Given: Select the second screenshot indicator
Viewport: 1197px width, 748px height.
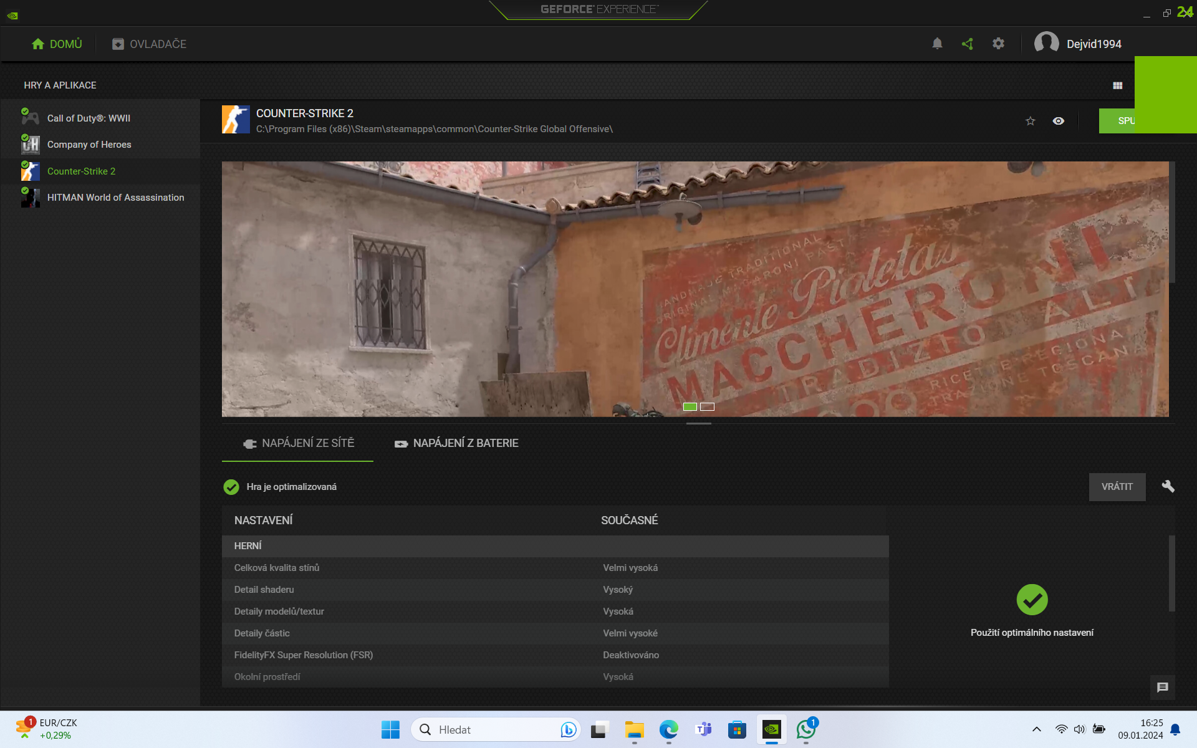Looking at the screenshot, I should [x=707, y=406].
